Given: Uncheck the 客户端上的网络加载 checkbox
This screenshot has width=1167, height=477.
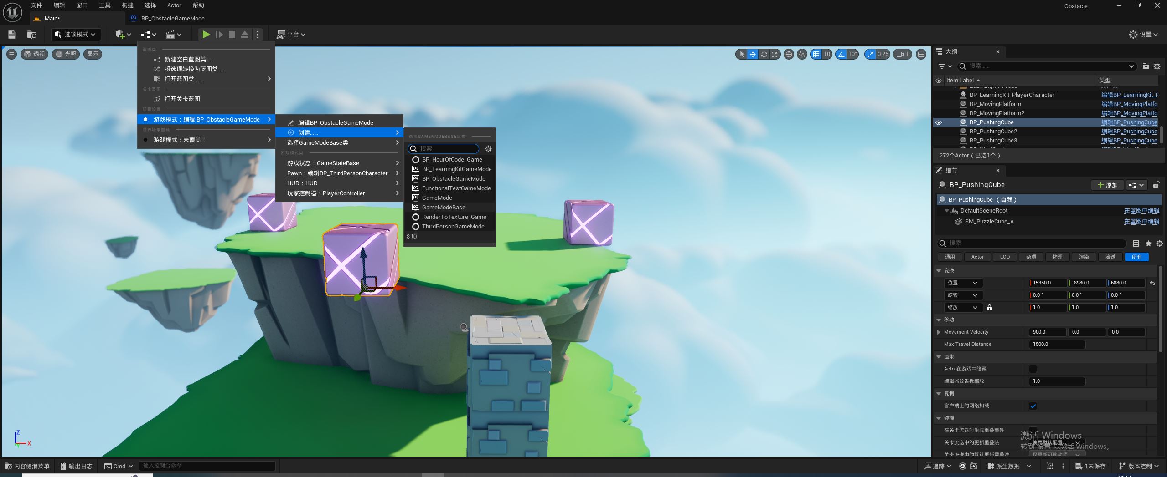Looking at the screenshot, I should pos(1033,406).
